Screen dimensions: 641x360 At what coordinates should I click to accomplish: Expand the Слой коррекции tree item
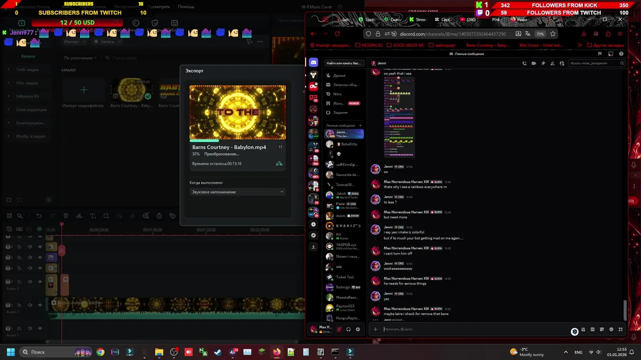tap(9, 109)
